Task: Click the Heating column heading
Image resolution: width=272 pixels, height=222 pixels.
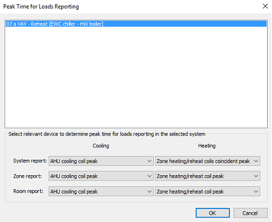Action: 207,146
